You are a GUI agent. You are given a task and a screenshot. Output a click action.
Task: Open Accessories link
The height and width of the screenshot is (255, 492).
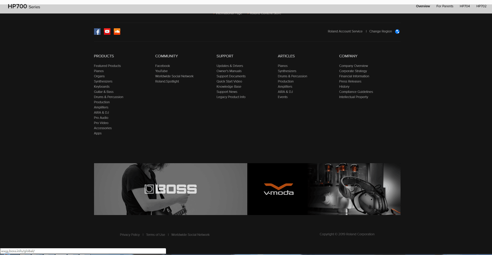pos(103,128)
